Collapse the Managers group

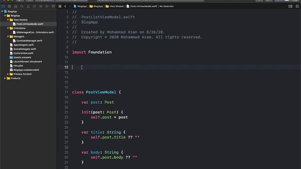8,37
